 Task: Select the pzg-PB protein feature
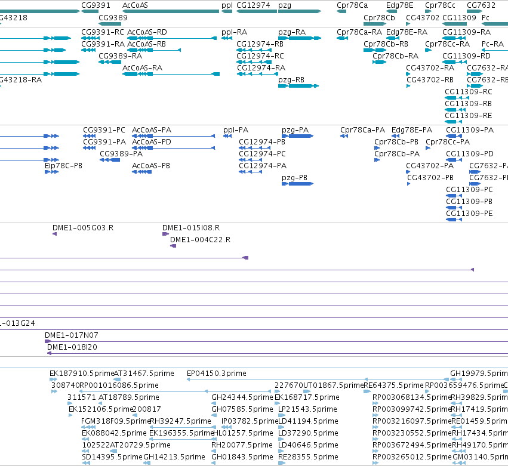click(298, 184)
